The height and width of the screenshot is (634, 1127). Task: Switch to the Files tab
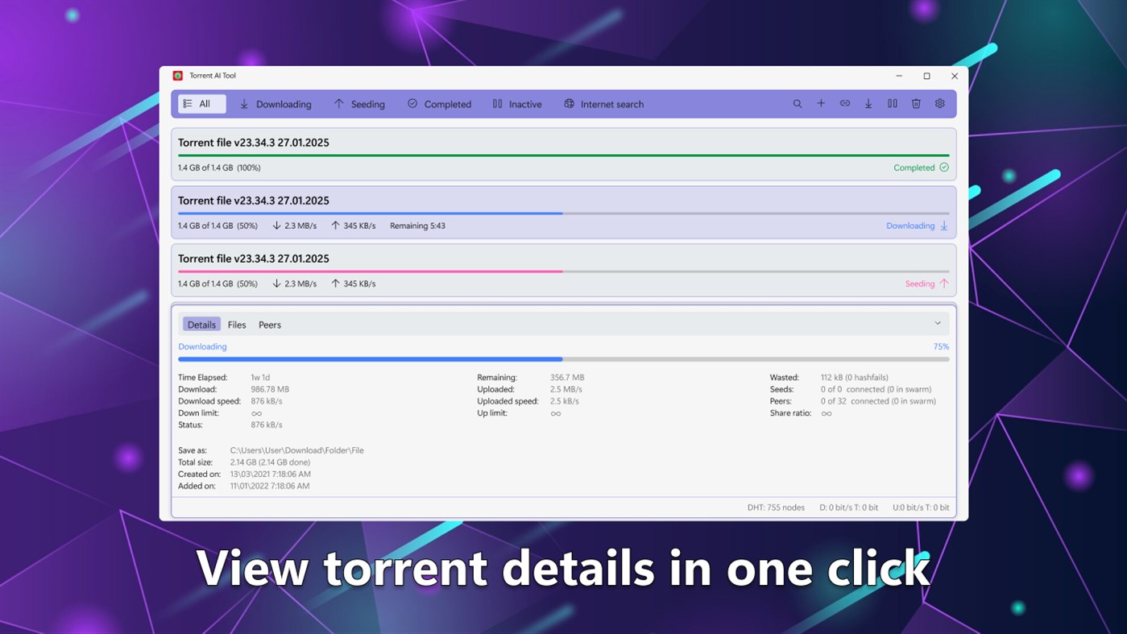pyautogui.click(x=237, y=324)
